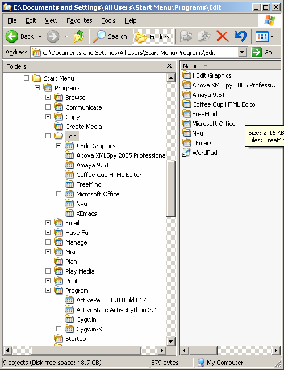Open the Views icon dropdown
284x370 pixels.
coord(264,36)
